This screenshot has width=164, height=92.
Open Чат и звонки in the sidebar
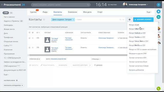(x=9, y=17)
